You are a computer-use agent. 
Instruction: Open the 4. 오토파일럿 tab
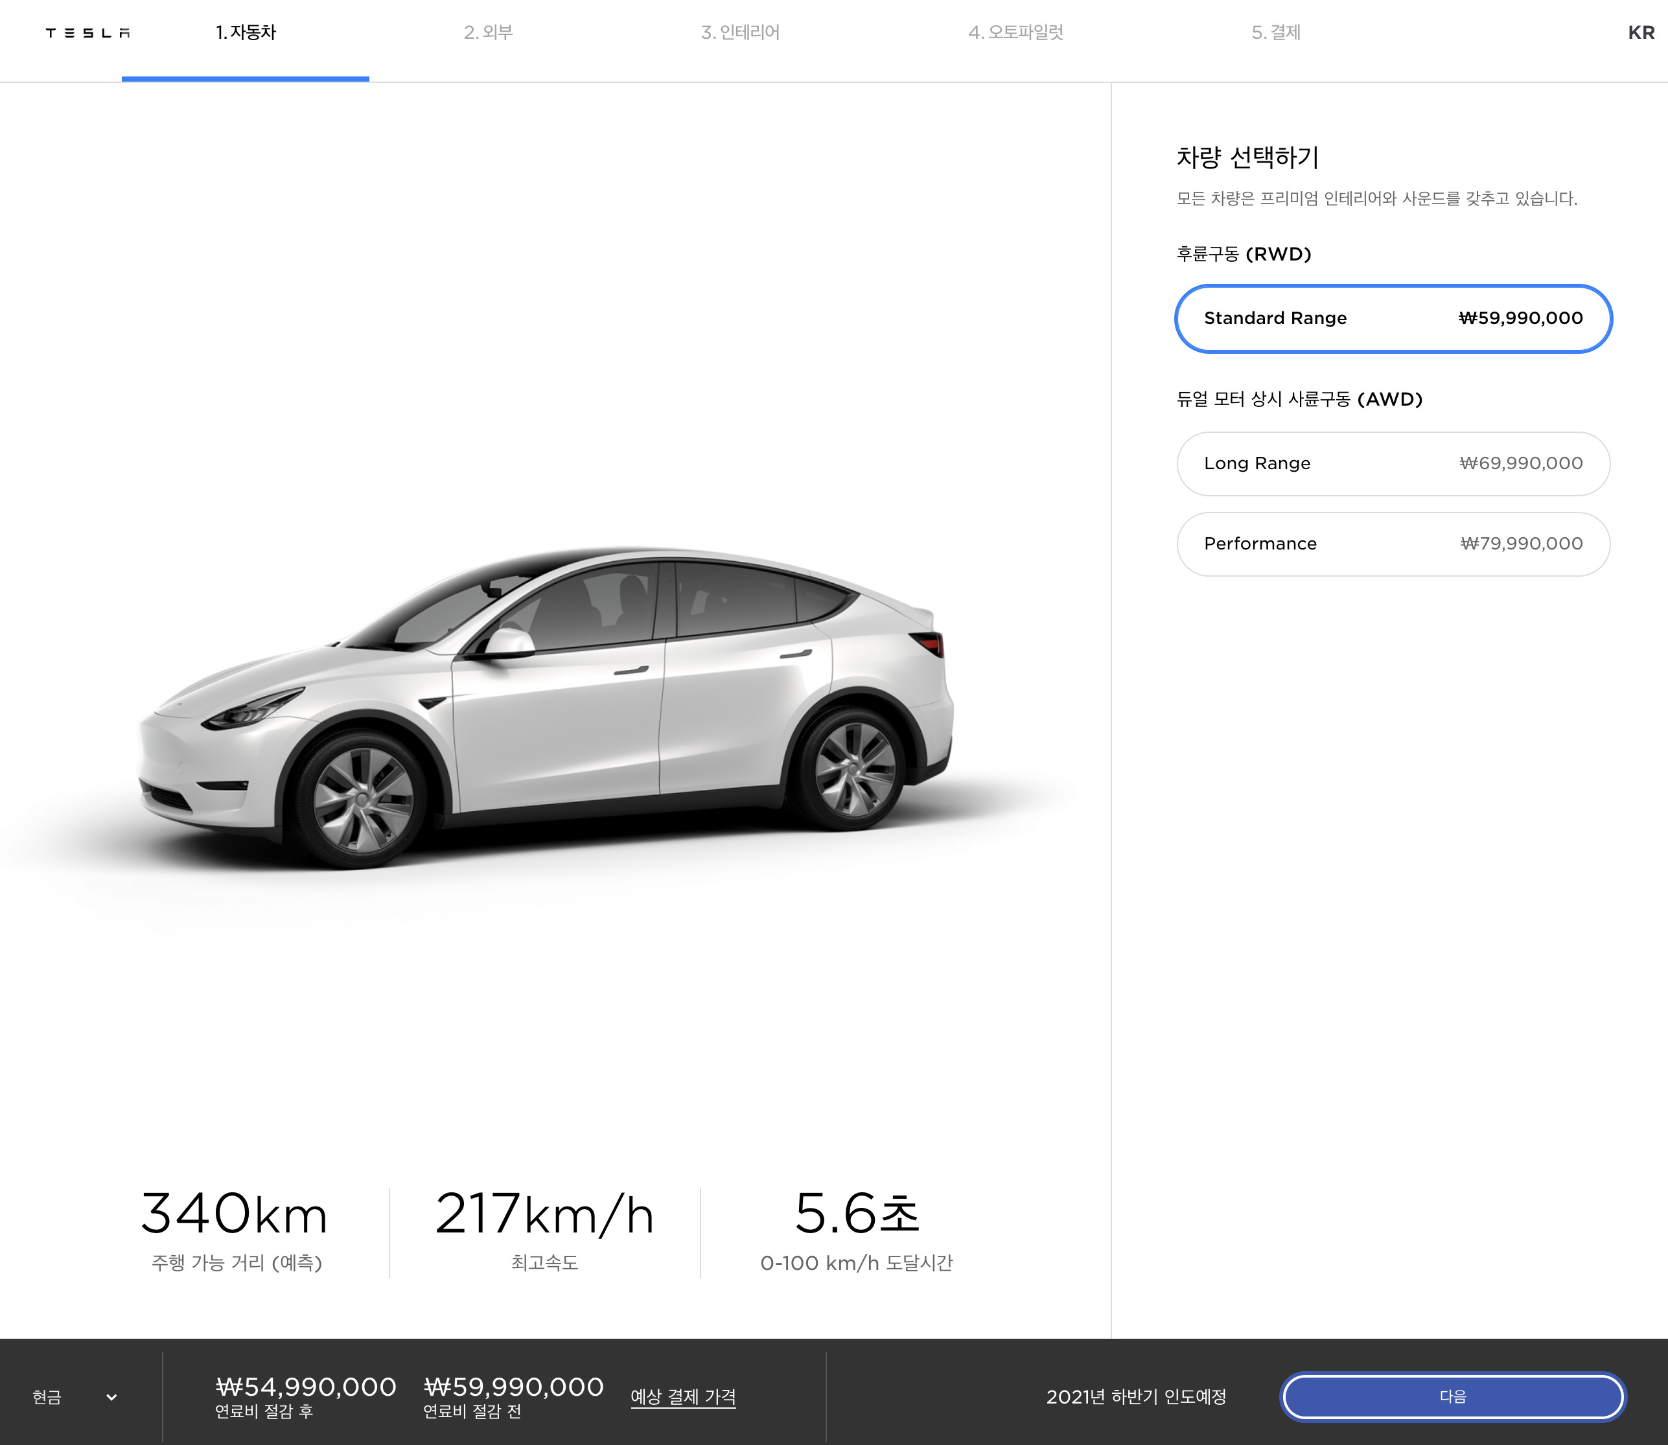(x=1016, y=33)
